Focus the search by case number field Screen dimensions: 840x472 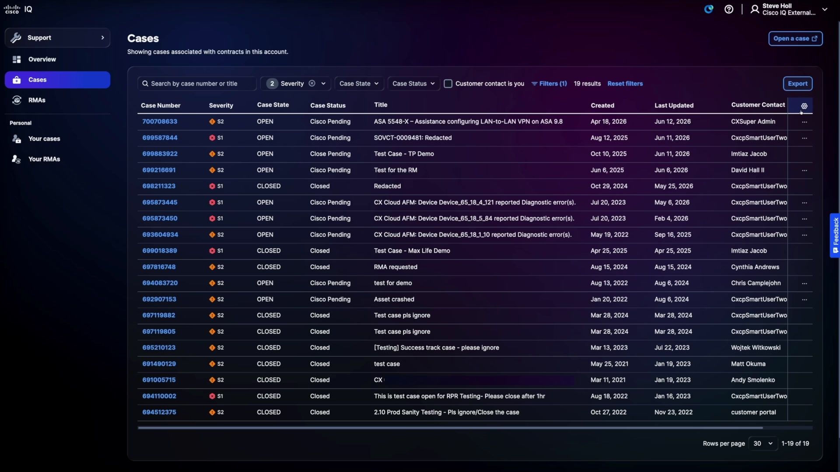click(197, 83)
